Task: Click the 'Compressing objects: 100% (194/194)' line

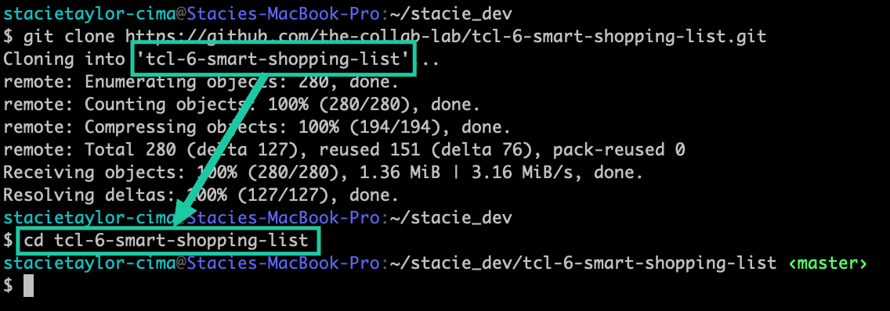Action: click(x=257, y=127)
